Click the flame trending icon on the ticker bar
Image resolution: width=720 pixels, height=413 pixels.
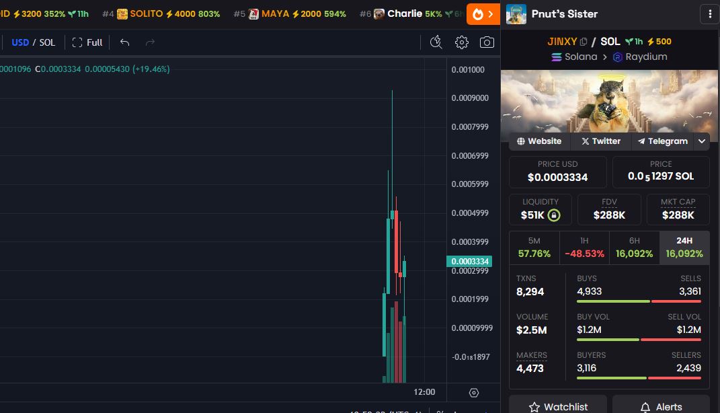[477, 13]
